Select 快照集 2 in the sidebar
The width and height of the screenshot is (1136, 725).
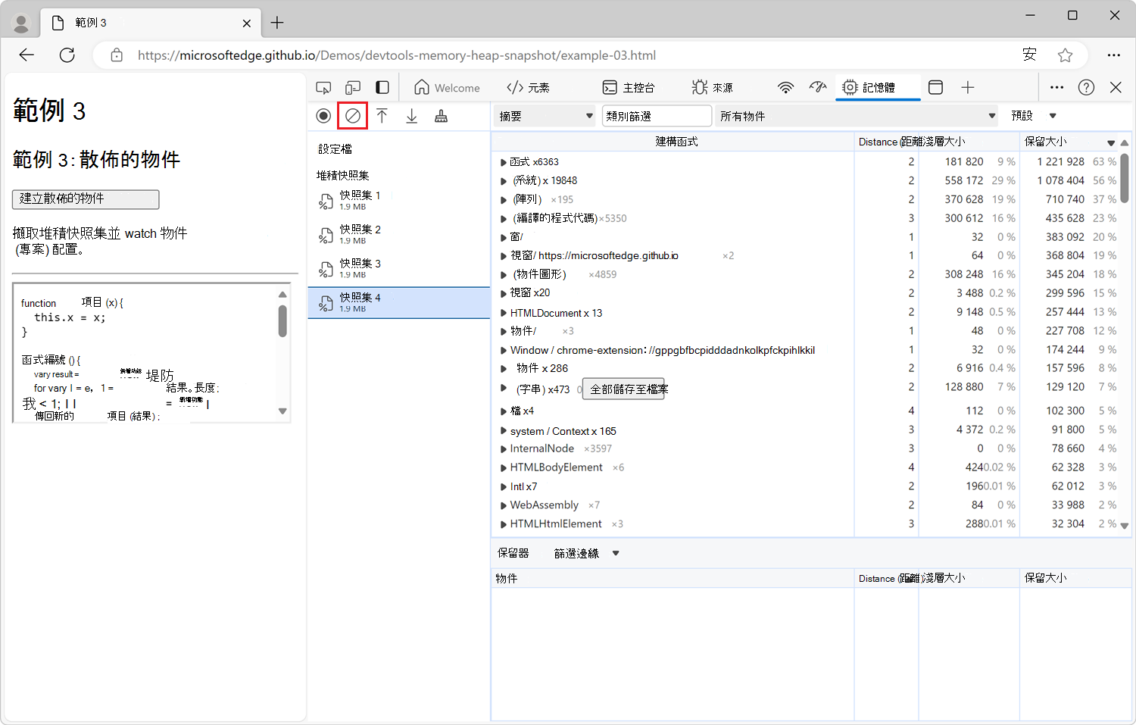coord(399,234)
